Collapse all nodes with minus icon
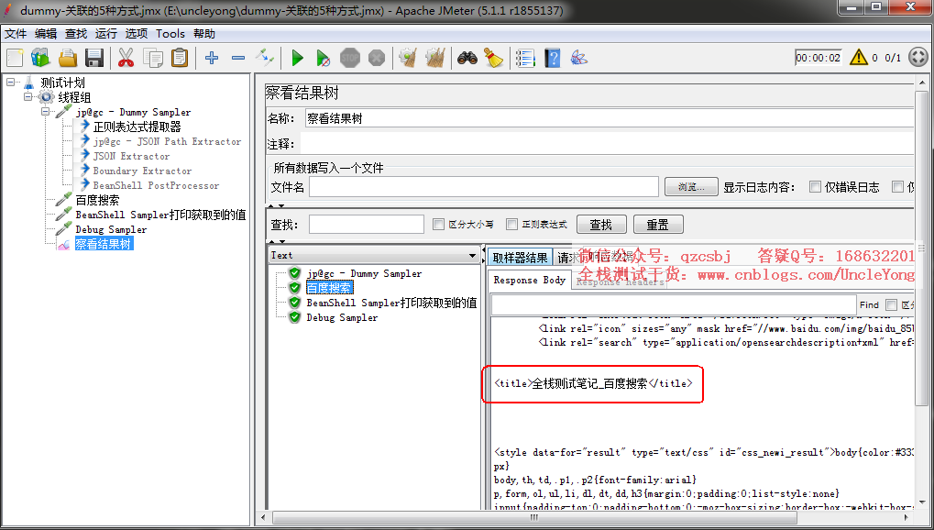Screen dimensions: 934x530 238,58
